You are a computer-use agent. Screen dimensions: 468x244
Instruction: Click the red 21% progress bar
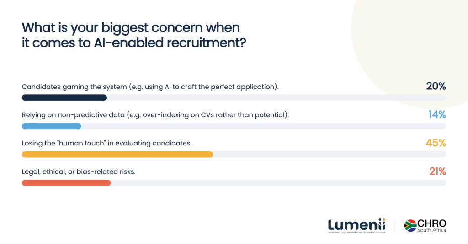point(66,183)
